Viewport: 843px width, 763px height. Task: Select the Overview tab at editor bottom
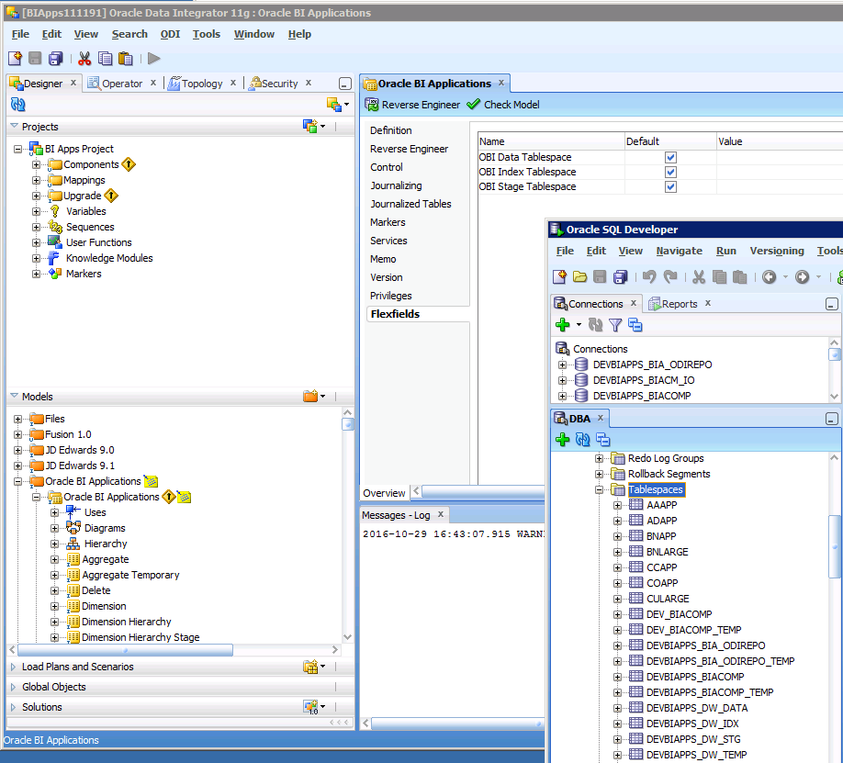pyautogui.click(x=384, y=493)
